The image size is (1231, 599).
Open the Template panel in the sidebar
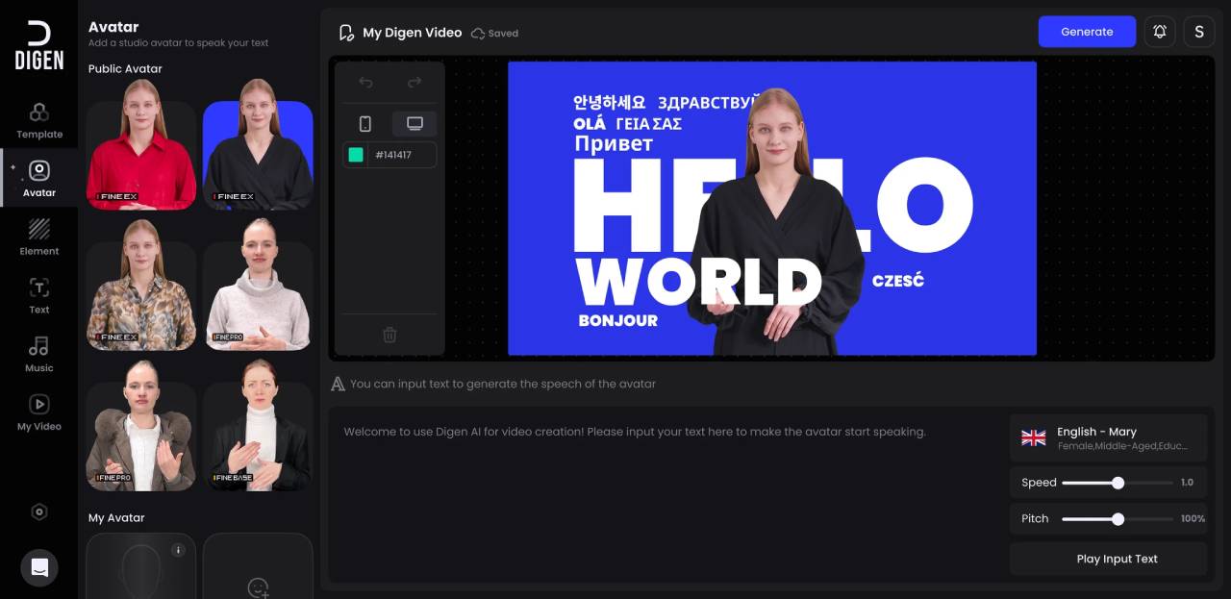[38, 119]
